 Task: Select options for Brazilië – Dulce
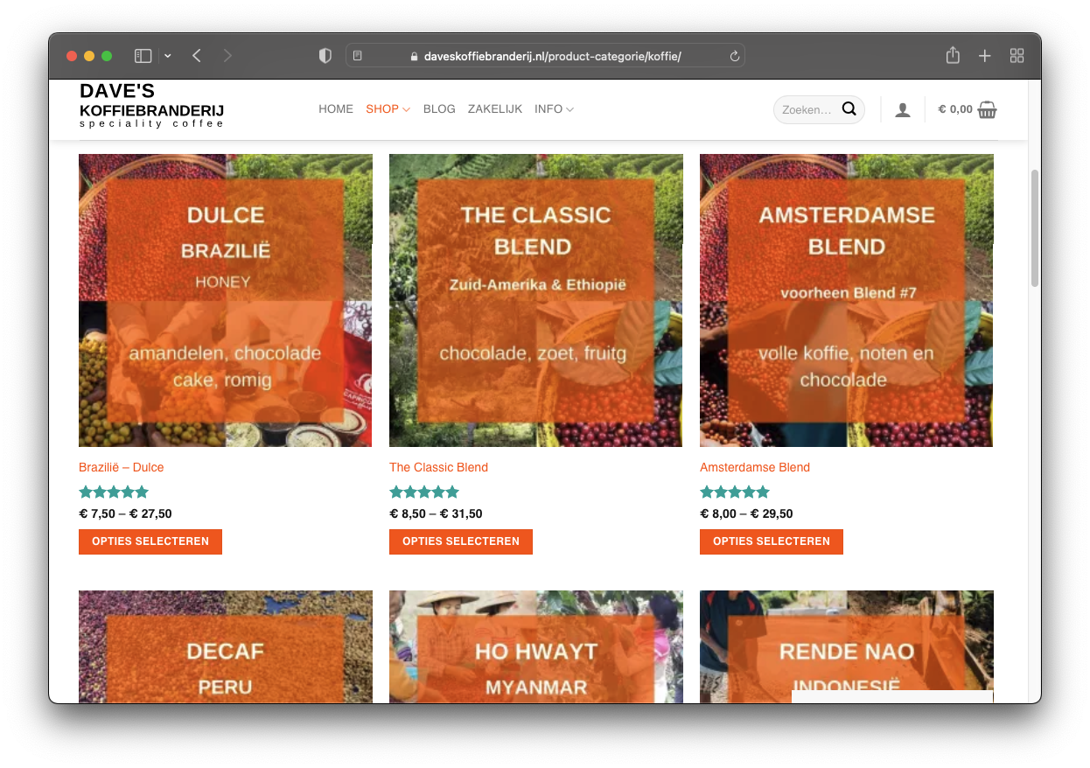150,541
